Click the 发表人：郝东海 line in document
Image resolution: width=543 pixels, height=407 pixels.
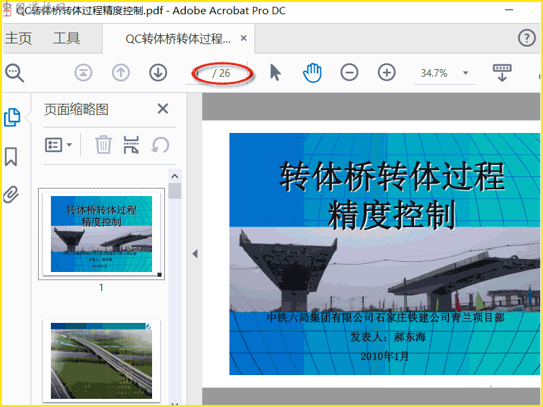point(388,336)
